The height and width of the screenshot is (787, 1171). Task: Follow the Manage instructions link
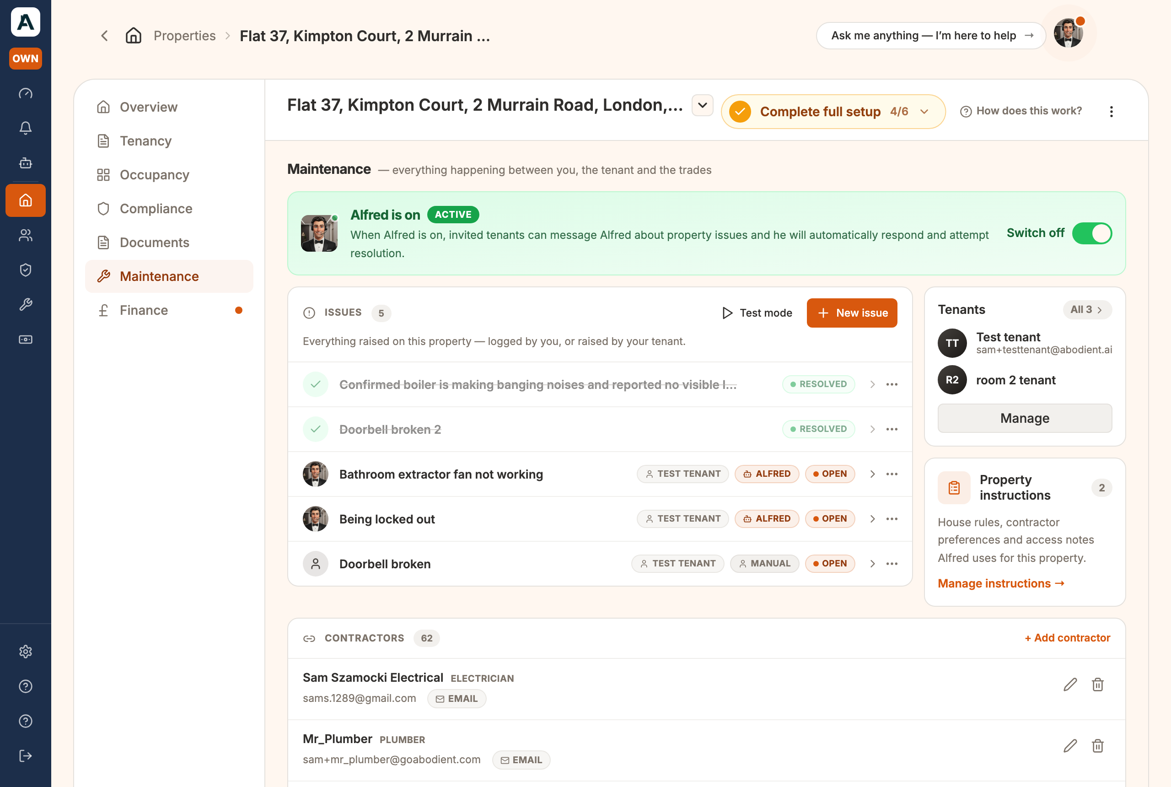[1000, 583]
